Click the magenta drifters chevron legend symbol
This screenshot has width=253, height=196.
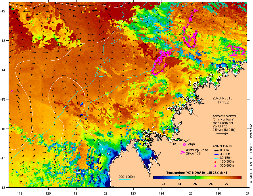pos(183,152)
